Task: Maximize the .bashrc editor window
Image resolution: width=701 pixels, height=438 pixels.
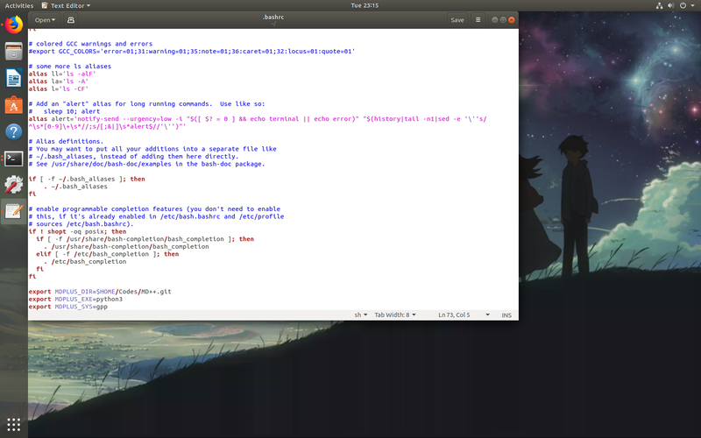Action: point(503,19)
